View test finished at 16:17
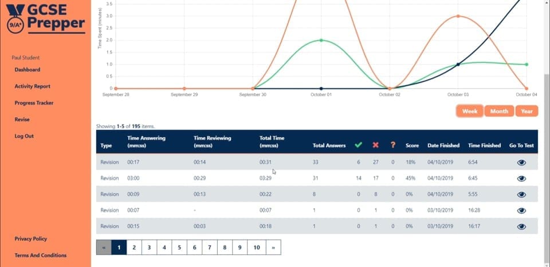Screen dimensions: 550x267 (521, 226)
